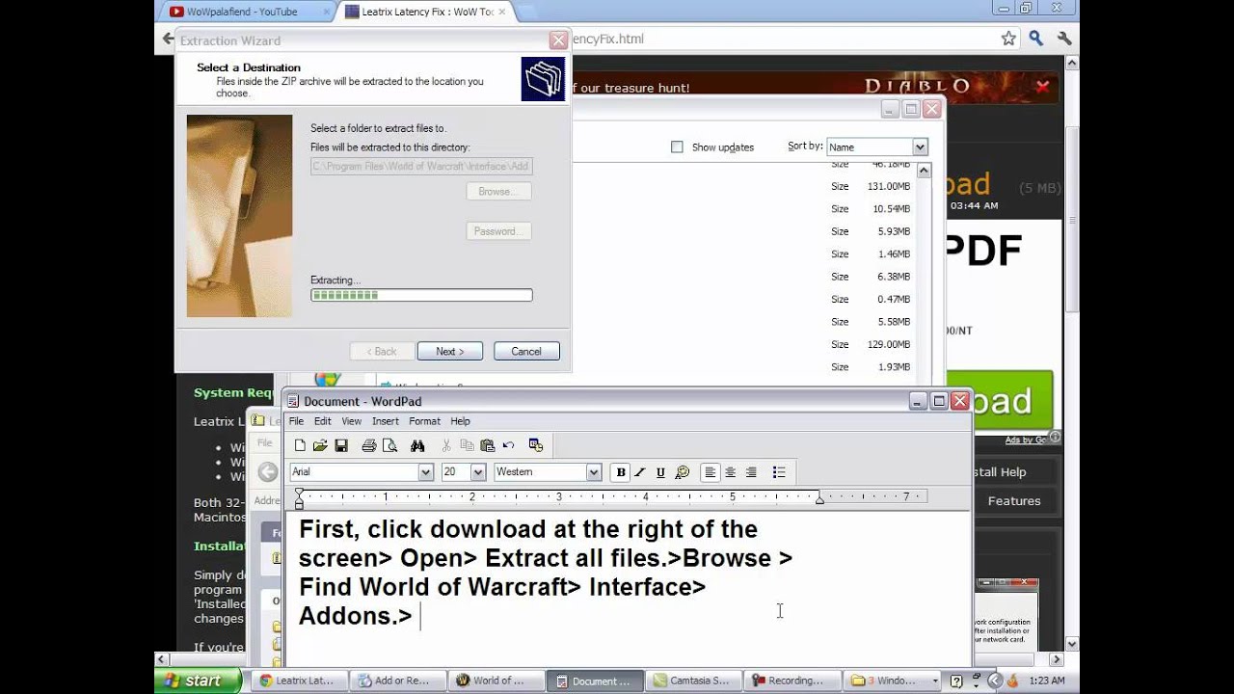
Task: Click the extraction directory path field
Action: pos(421,167)
